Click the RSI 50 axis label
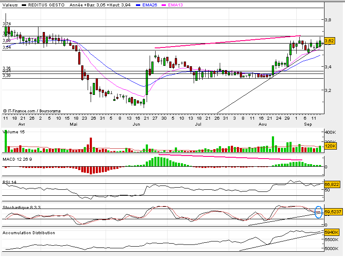Screen dimensions: 345x259 tap(327, 190)
